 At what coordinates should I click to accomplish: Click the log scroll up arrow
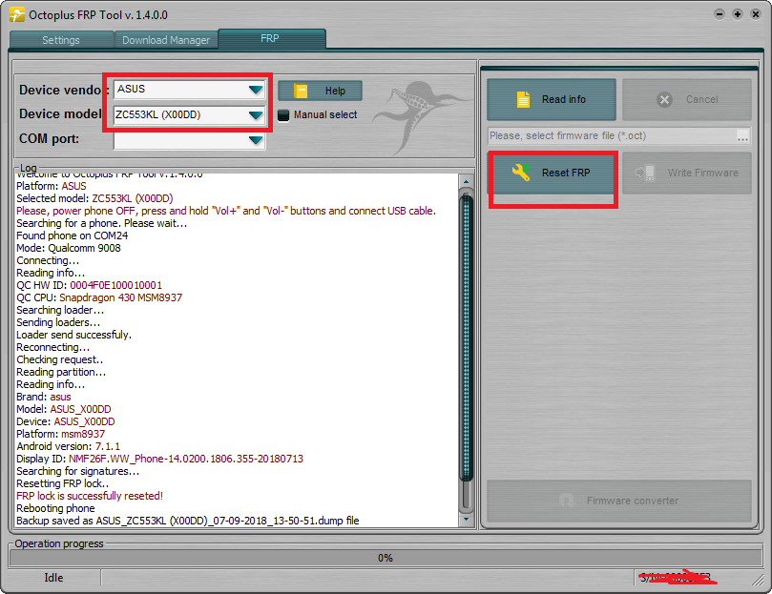(x=466, y=181)
